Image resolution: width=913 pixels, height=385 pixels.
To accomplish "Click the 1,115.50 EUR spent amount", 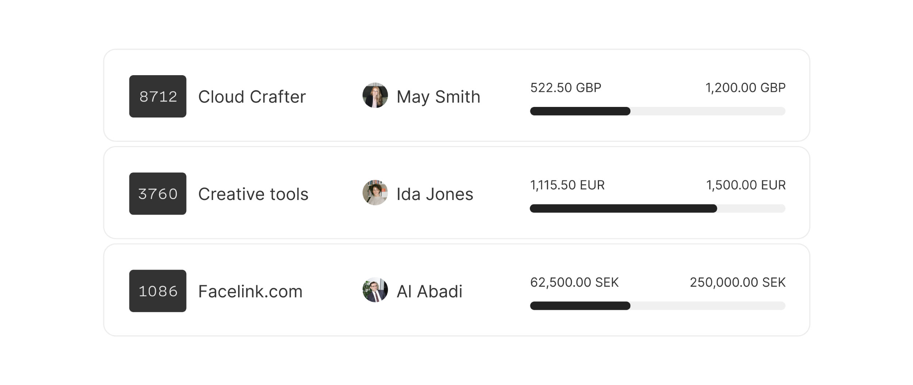I will pos(567,185).
